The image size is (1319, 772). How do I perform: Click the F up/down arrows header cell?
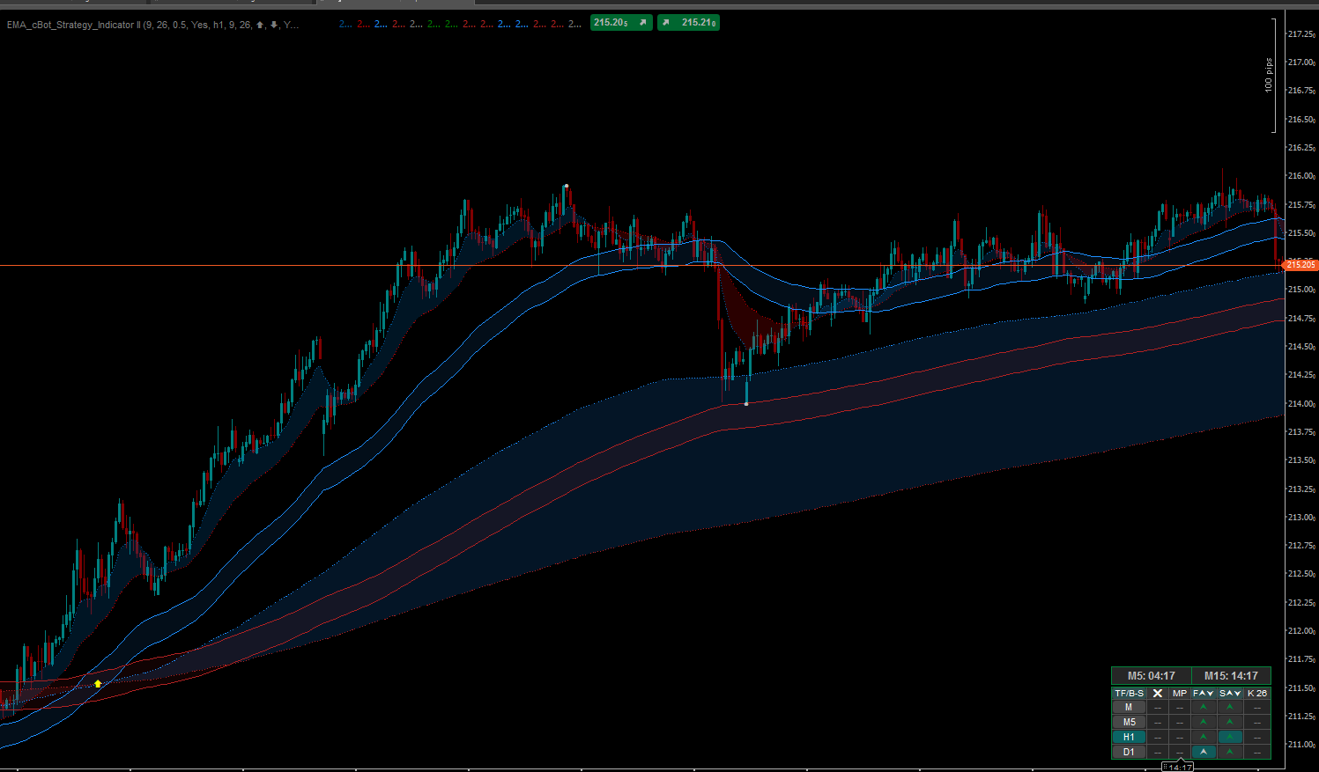tap(1204, 694)
